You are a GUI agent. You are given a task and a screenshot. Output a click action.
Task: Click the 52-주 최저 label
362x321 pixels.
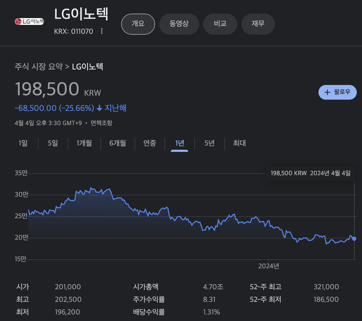[265, 299]
